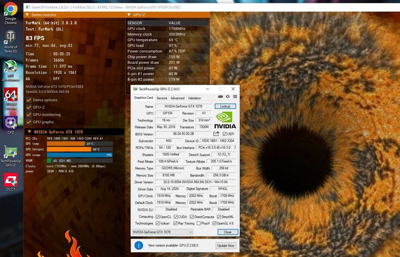Screen dimensions: 400x257
Task: Open AIDA64 Extreme desktop shortcut
Action: (x=10, y=99)
